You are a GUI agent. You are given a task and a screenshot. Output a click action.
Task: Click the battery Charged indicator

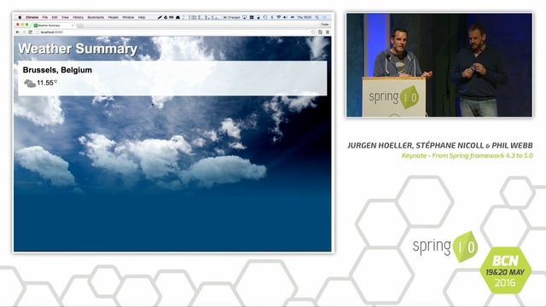pyautogui.click(x=231, y=17)
